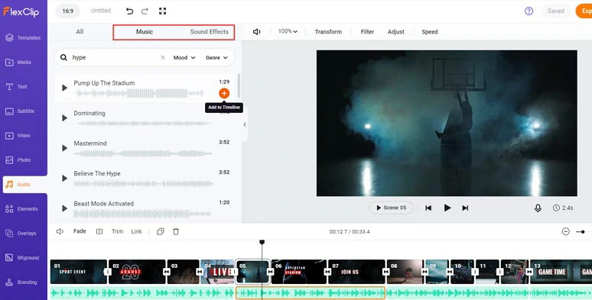The width and height of the screenshot is (592, 300).
Task: Mute audio via timeline speaker icon
Action: pos(60,231)
